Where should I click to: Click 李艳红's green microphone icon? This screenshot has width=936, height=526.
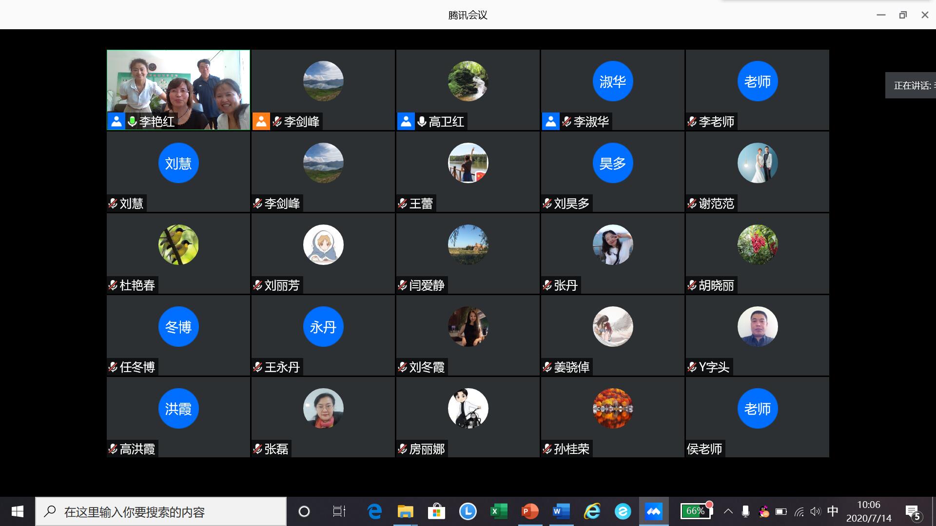(132, 122)
